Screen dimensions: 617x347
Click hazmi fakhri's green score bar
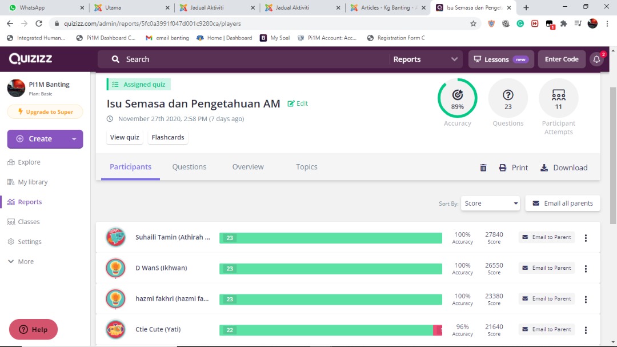(330, 300)
